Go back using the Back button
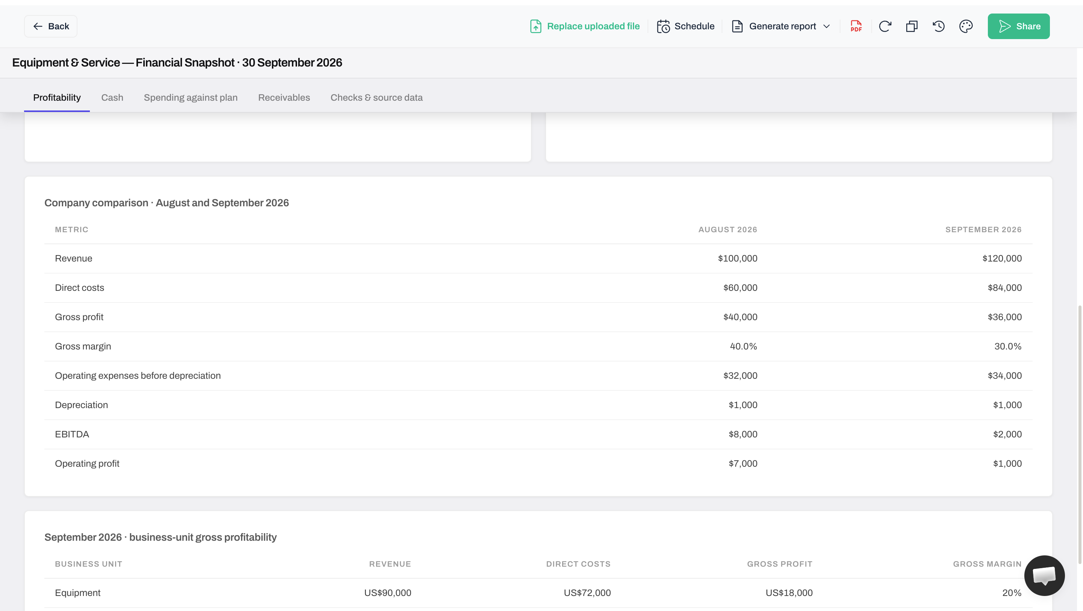 click(50, 26)
